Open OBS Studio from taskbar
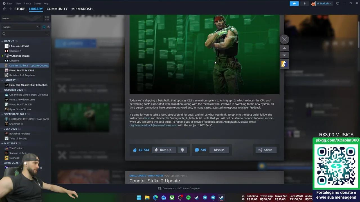Viewport: 360px width, 202px height. click(180, 198)
